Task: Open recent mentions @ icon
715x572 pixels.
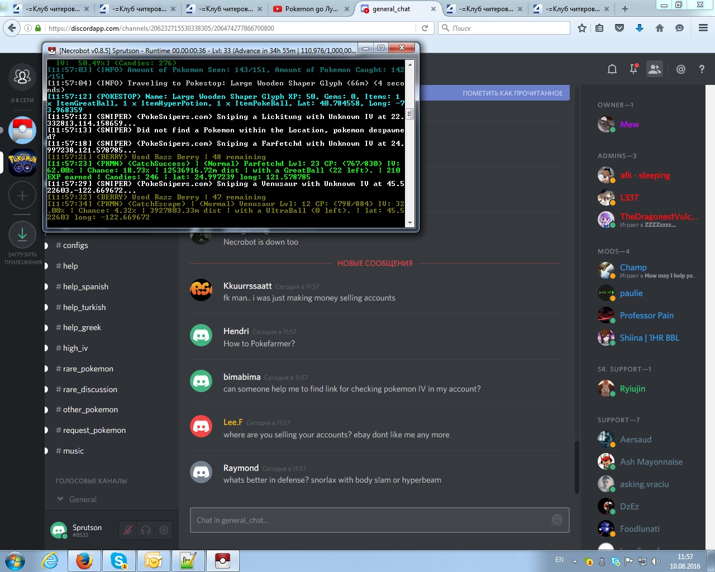Action: click(680, 69)
